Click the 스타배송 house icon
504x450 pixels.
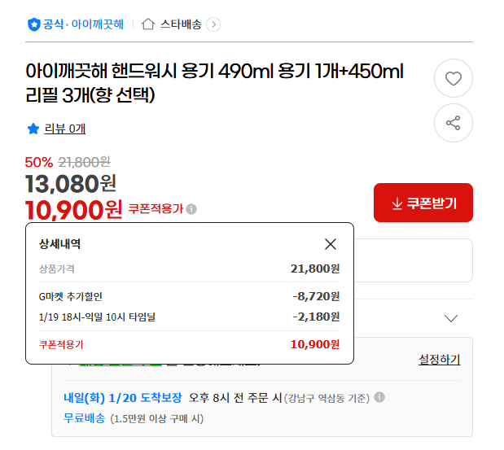point(148,24)
